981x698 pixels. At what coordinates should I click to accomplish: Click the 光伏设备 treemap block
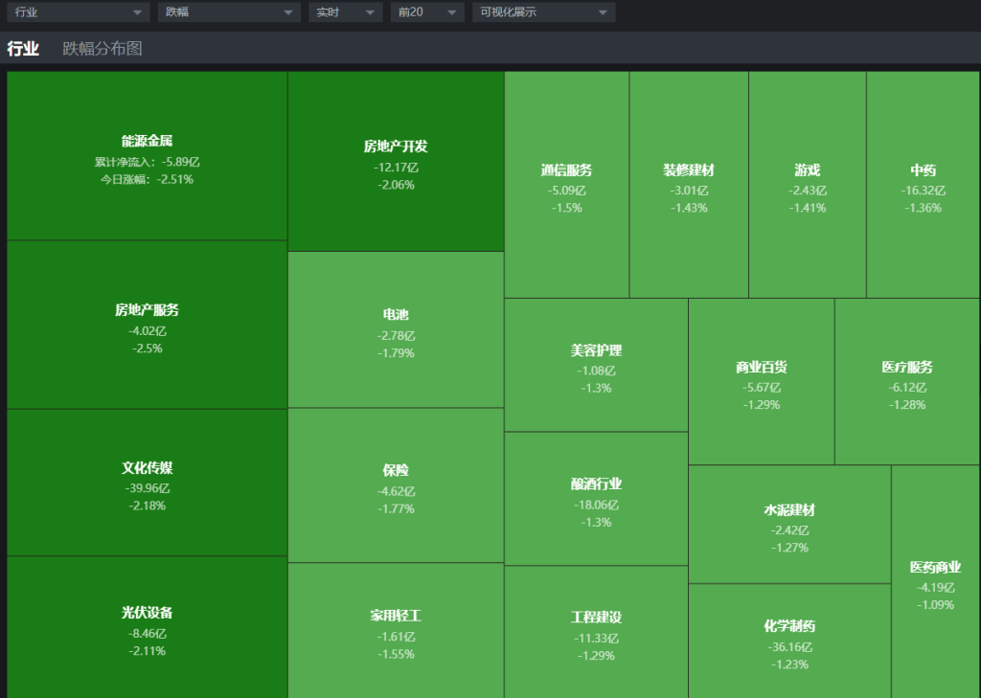point(147,629)
